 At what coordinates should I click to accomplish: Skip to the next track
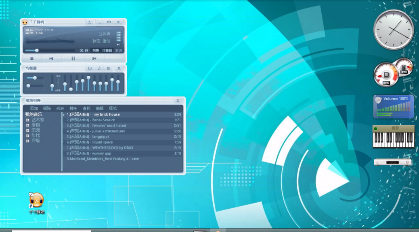pyautogui.click(x=94, y=58)
